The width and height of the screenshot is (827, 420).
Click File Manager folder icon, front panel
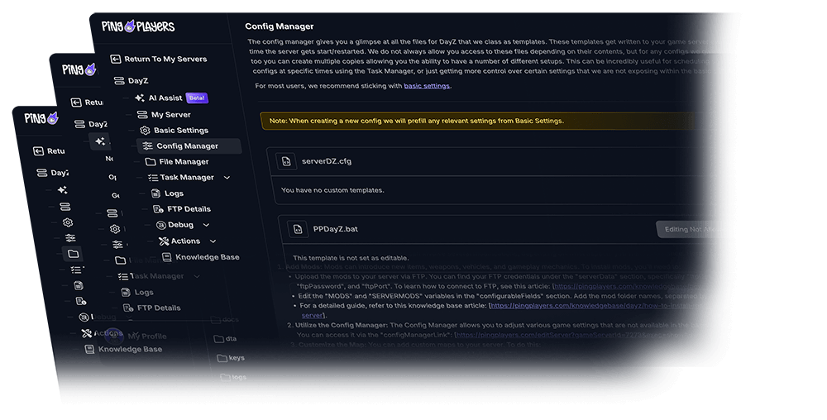[x=151, y=162]
